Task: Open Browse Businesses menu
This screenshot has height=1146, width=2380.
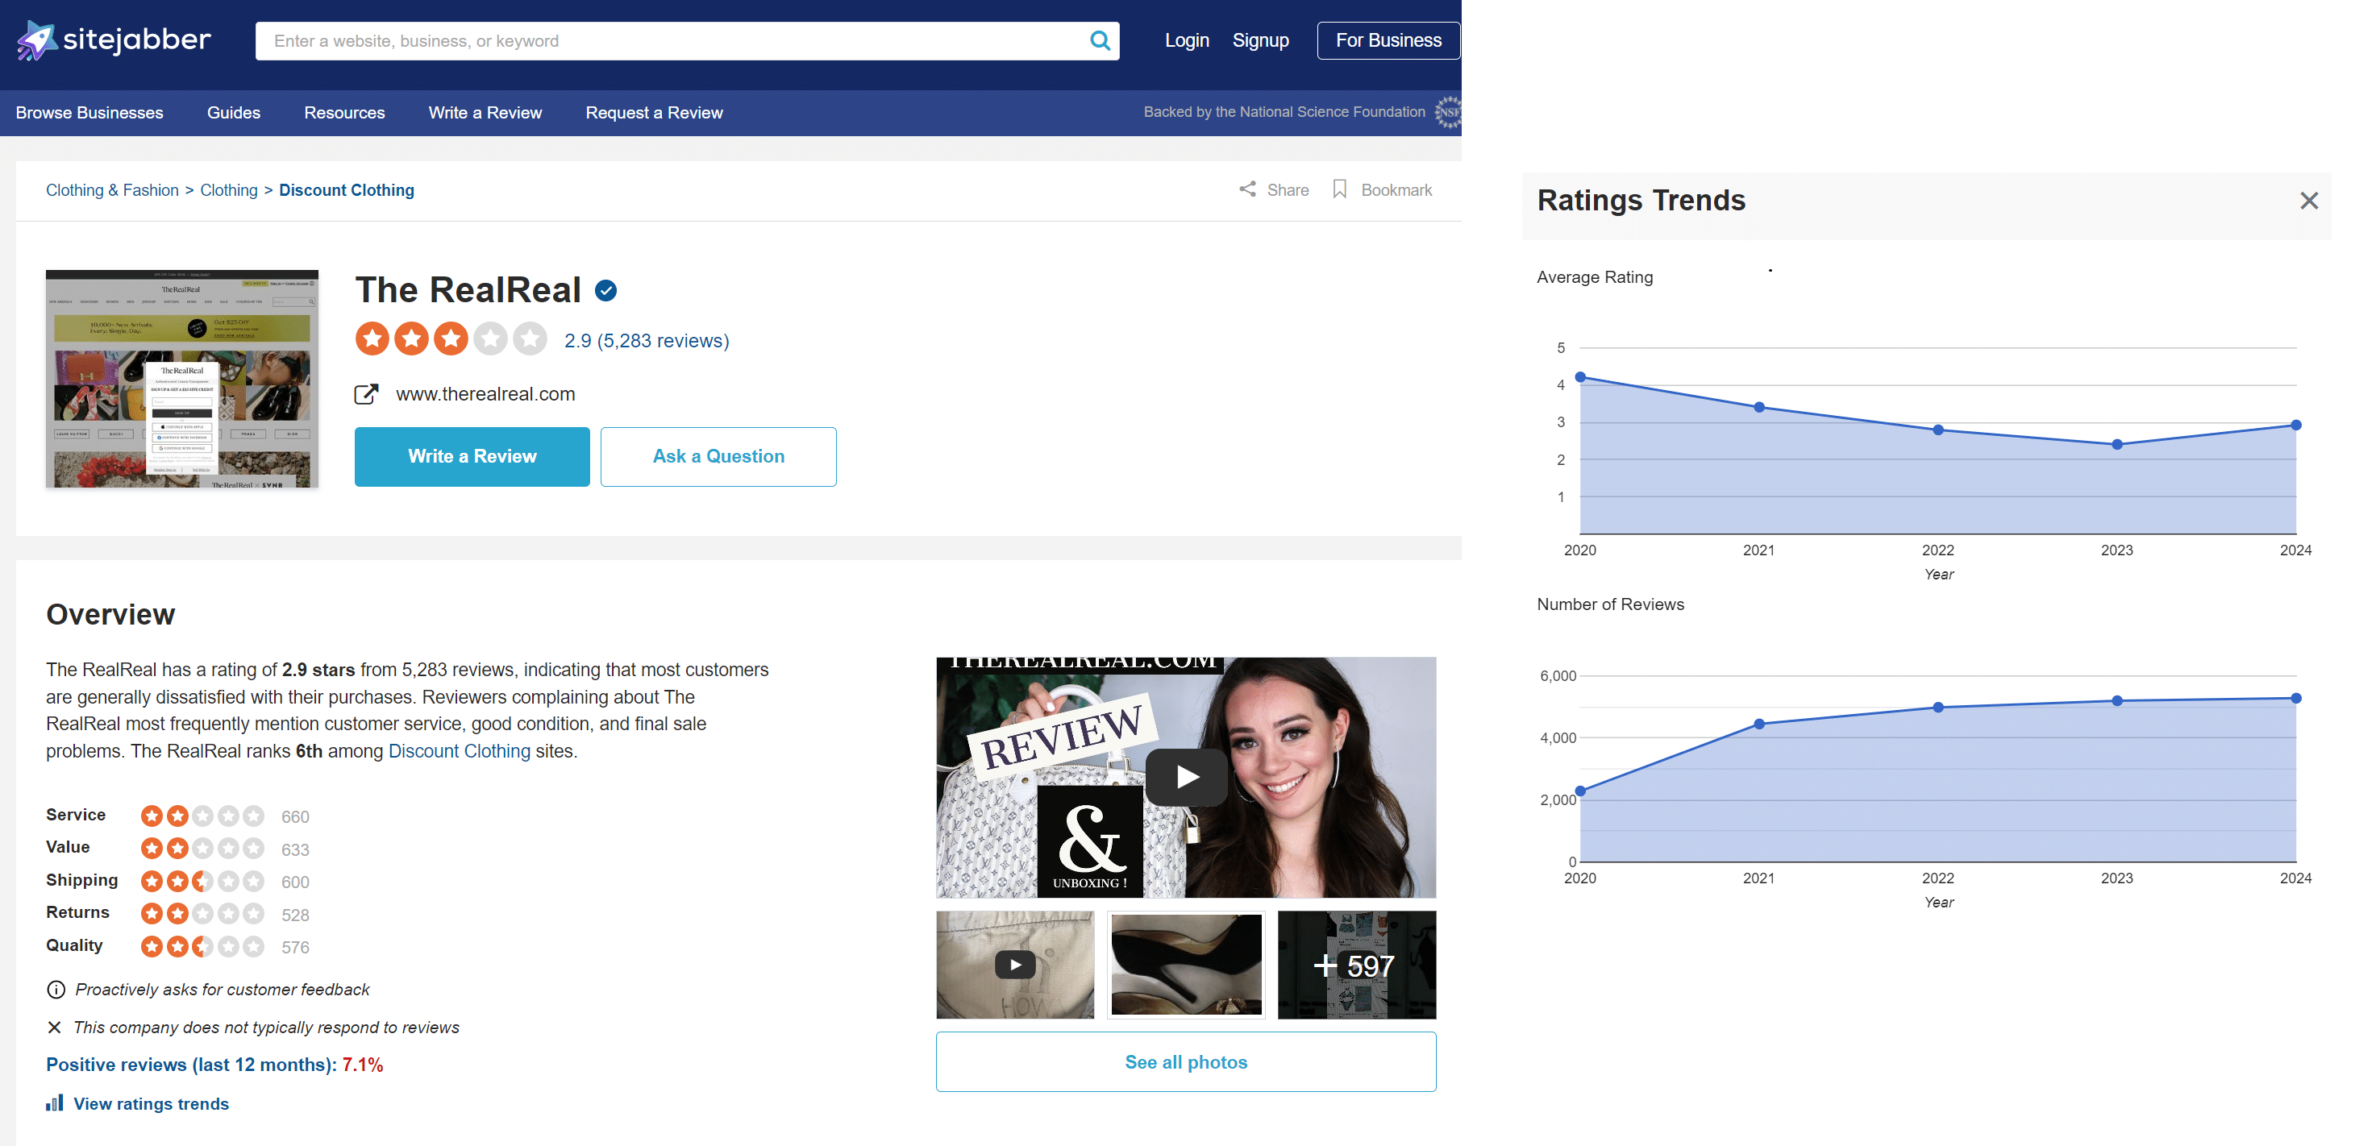Action: click(89, 113)
